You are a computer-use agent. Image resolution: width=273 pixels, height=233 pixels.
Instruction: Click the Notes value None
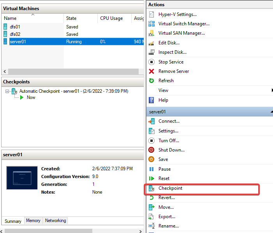97,192
